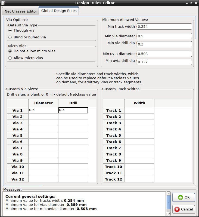Switch to Net Classes Editor tab

point(21,11)
